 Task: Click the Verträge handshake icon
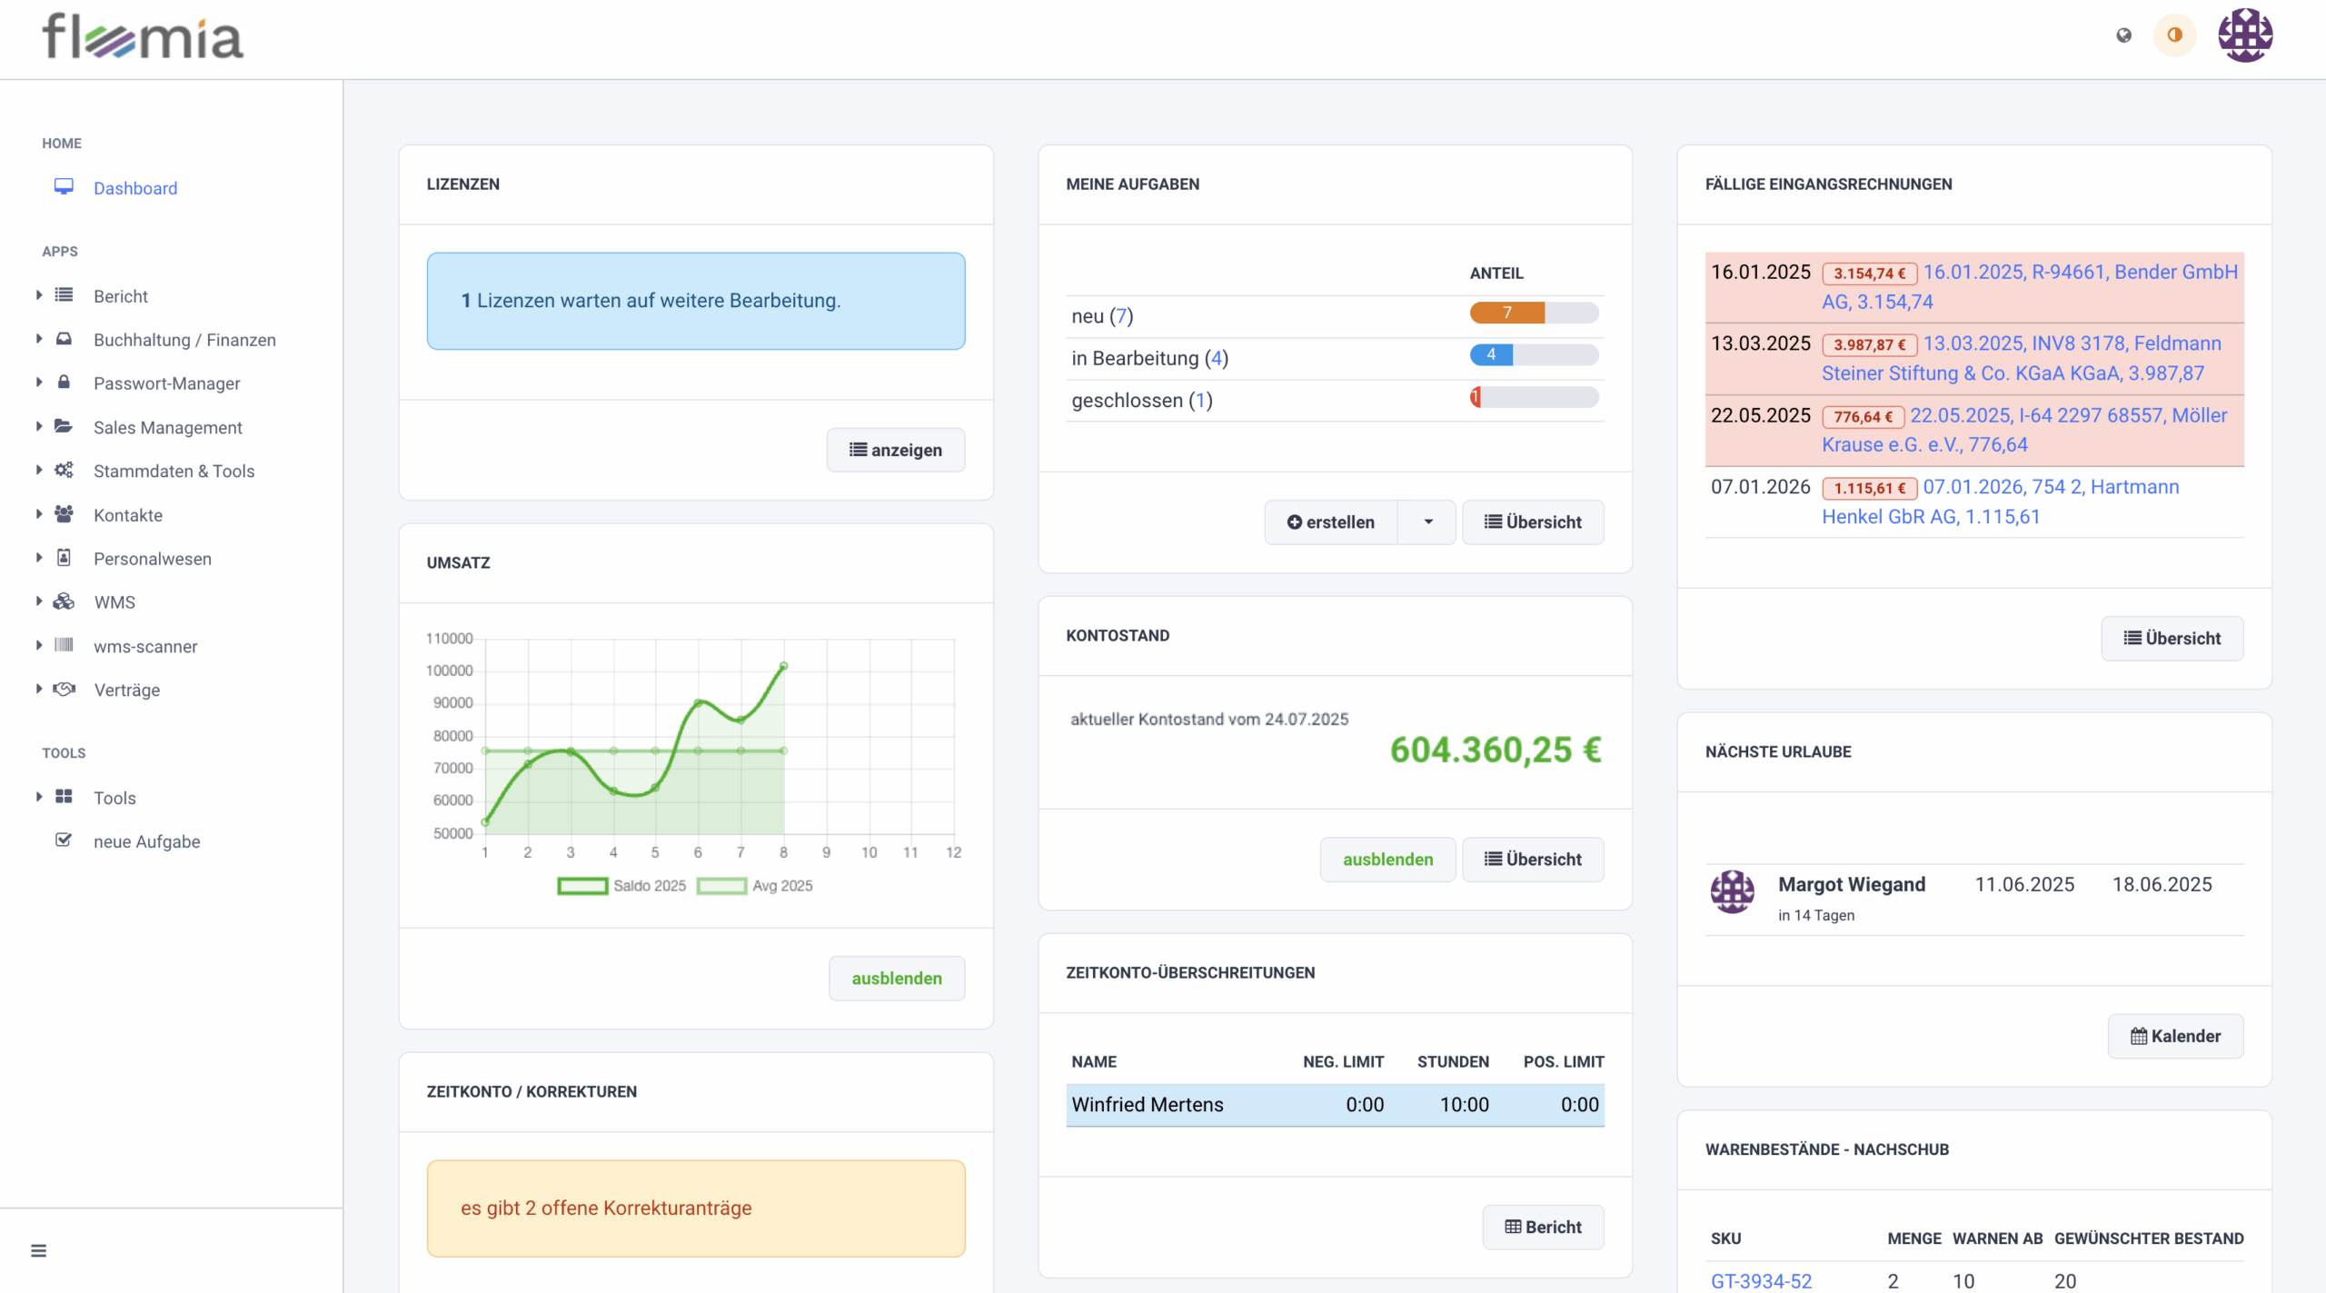(x=64, y=689)
